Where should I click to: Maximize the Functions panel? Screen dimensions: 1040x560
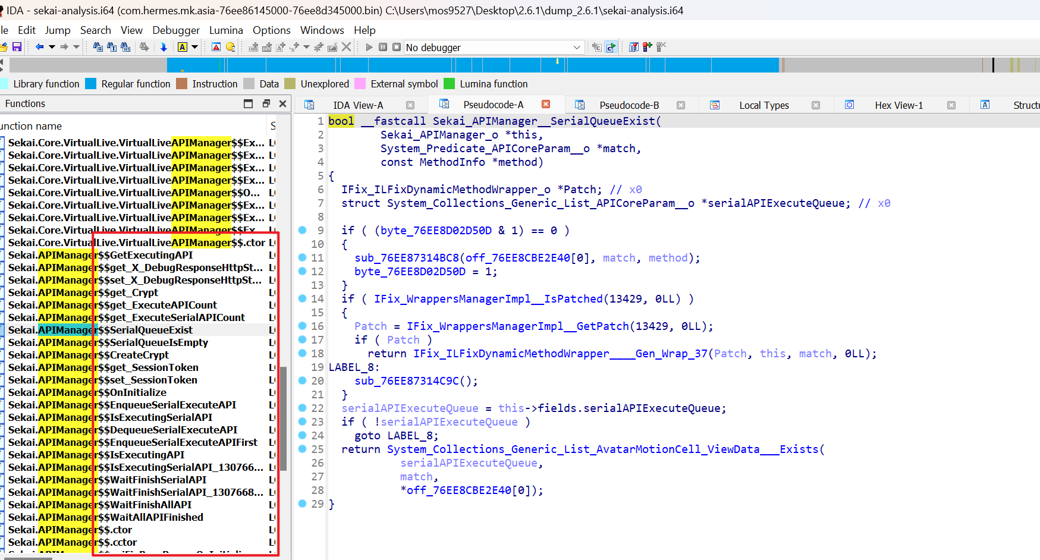coord(249,103)
